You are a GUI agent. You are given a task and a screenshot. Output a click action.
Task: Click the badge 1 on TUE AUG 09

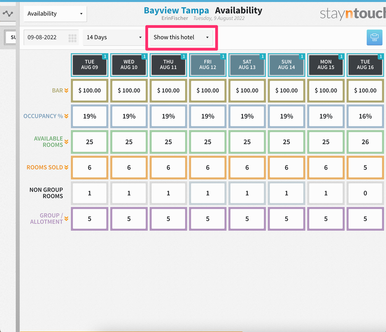105,56
